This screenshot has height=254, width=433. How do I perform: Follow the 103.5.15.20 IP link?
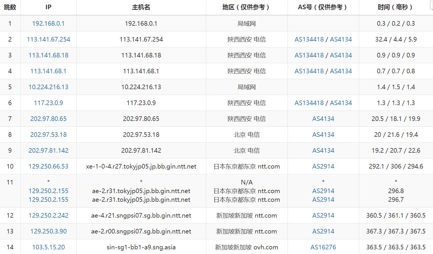(x=48, y=247)
